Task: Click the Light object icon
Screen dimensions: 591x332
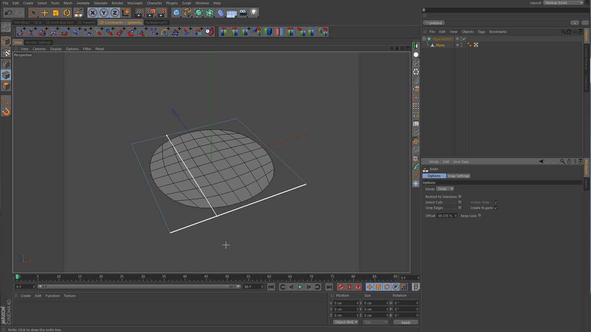Action: [253, 13]
